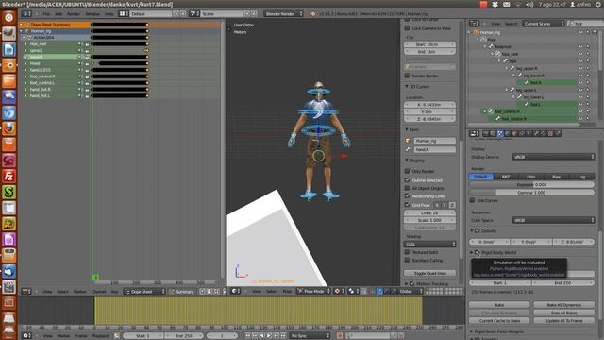Toggle selectability of foot.L in outliner
The image size is (604, 340).
[588, 104]
